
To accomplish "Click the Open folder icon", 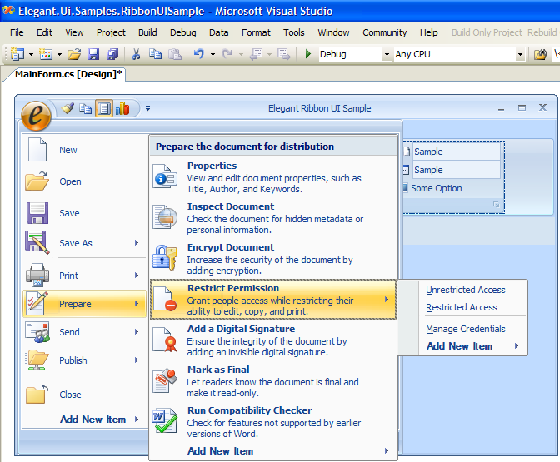I will click(37, 181).
